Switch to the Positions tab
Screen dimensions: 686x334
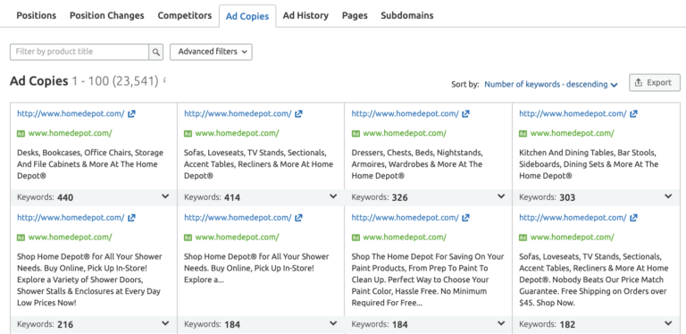tap(37, 15)
